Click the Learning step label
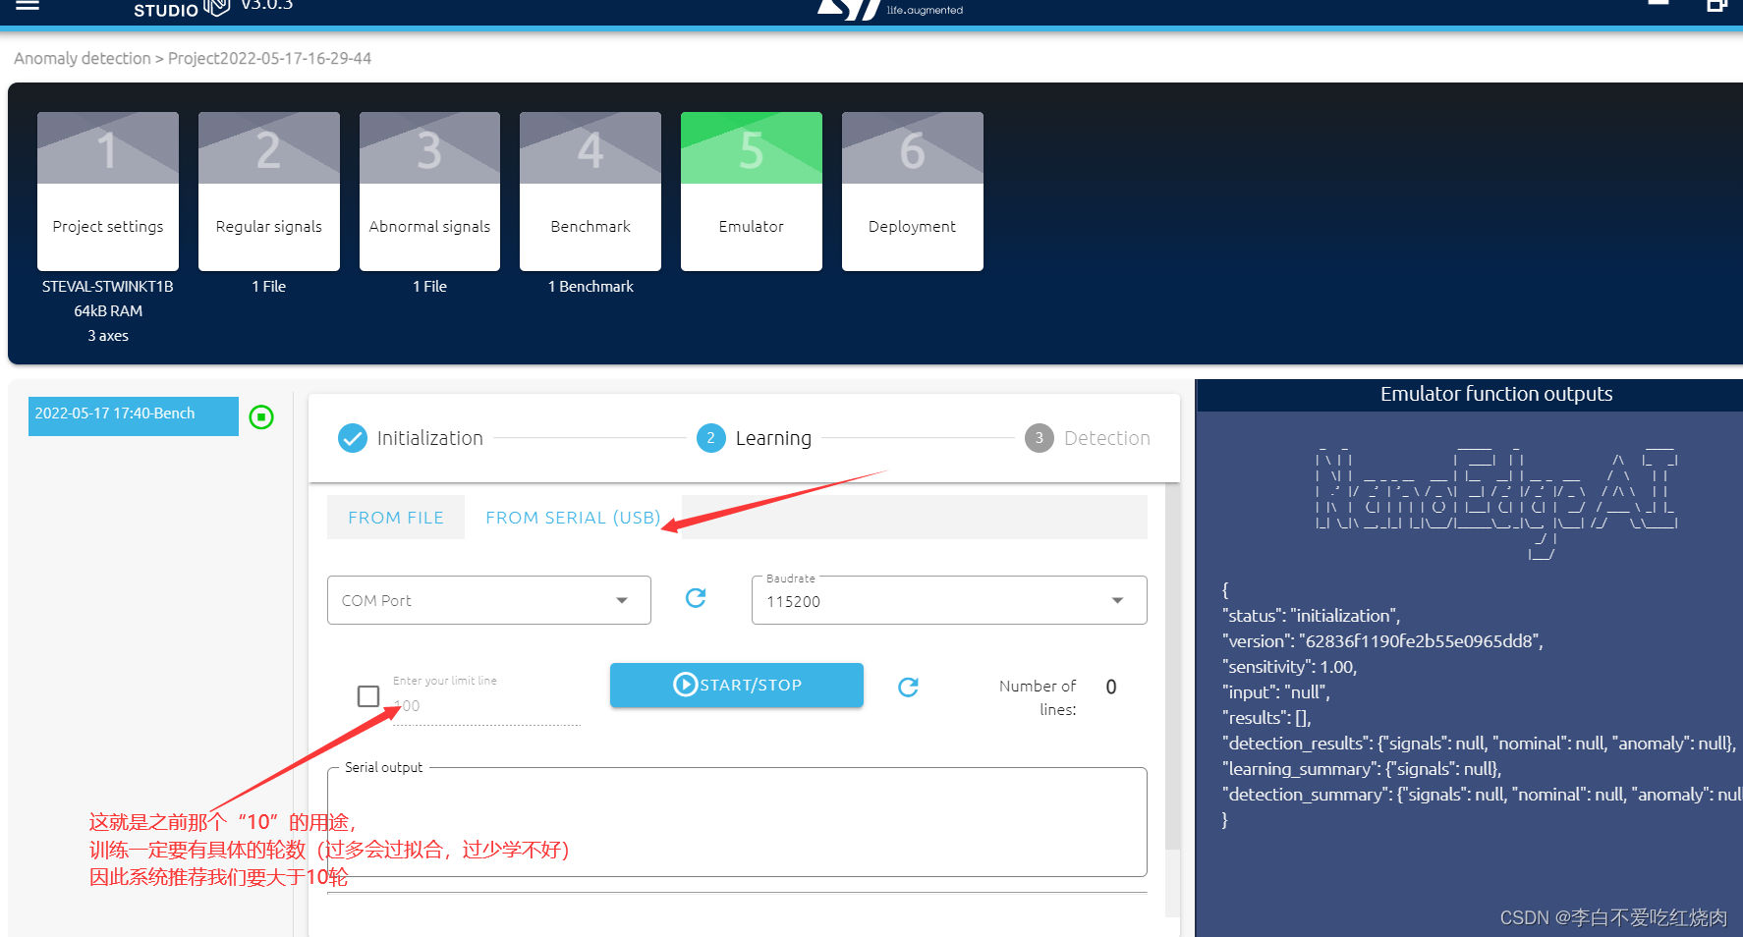 point(773,438)
